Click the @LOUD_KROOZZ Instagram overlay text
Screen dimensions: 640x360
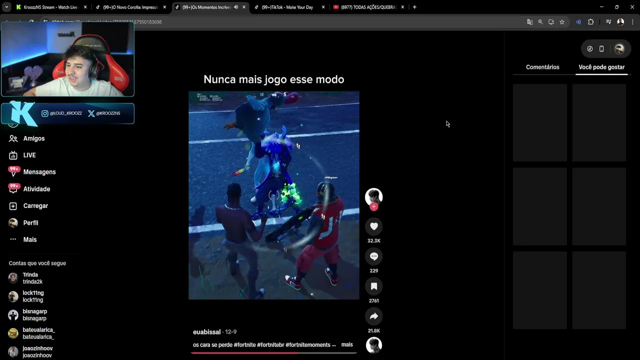pyautogui.click(x=65, y=113)
